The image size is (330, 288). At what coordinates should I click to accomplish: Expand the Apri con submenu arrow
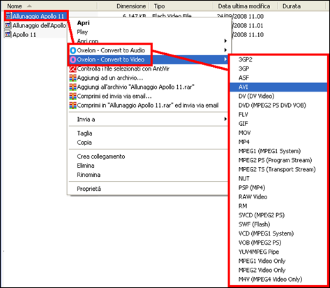pos(225,41)
